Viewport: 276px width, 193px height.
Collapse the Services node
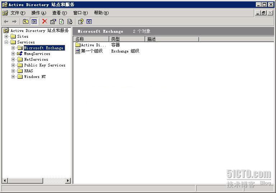(6, 42)
